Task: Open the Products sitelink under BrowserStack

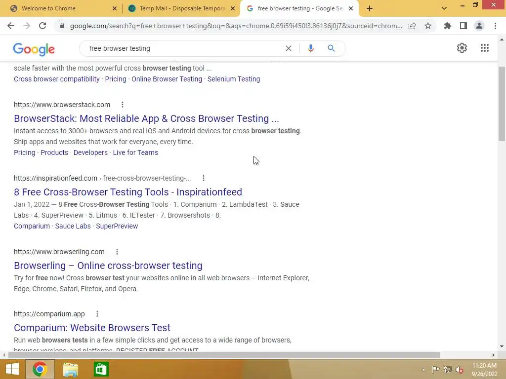Action: pos(54,152)
